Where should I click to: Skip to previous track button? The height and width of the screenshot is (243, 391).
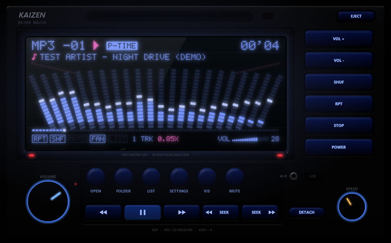[103, 212]
